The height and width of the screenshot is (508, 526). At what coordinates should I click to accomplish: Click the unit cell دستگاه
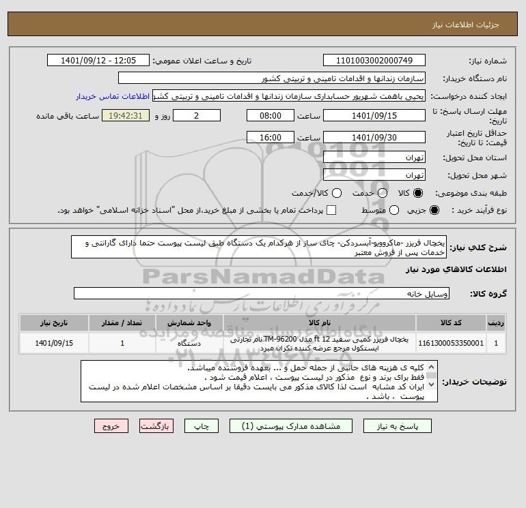click(189, 343)
